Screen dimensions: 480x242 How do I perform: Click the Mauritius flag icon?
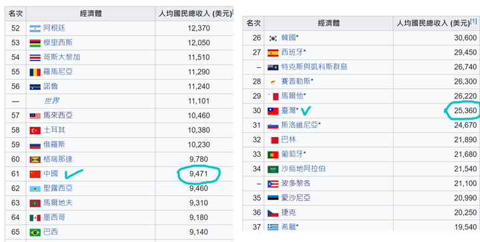35,43
